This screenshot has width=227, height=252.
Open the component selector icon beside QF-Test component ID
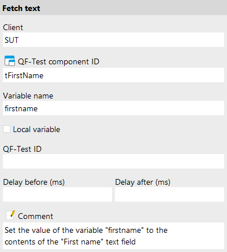pos(10,61)
